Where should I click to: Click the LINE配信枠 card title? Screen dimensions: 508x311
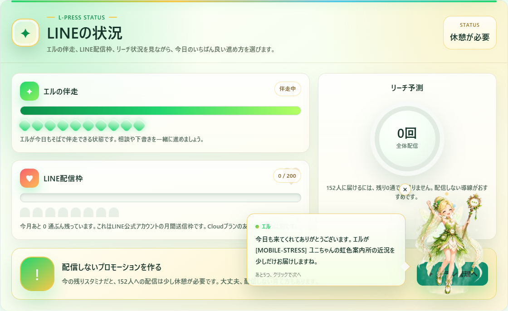point(63,179)
